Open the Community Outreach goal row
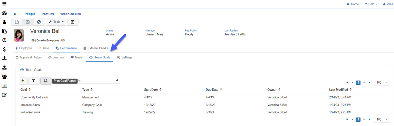This screenshot has width=394, height=126. 34,97
